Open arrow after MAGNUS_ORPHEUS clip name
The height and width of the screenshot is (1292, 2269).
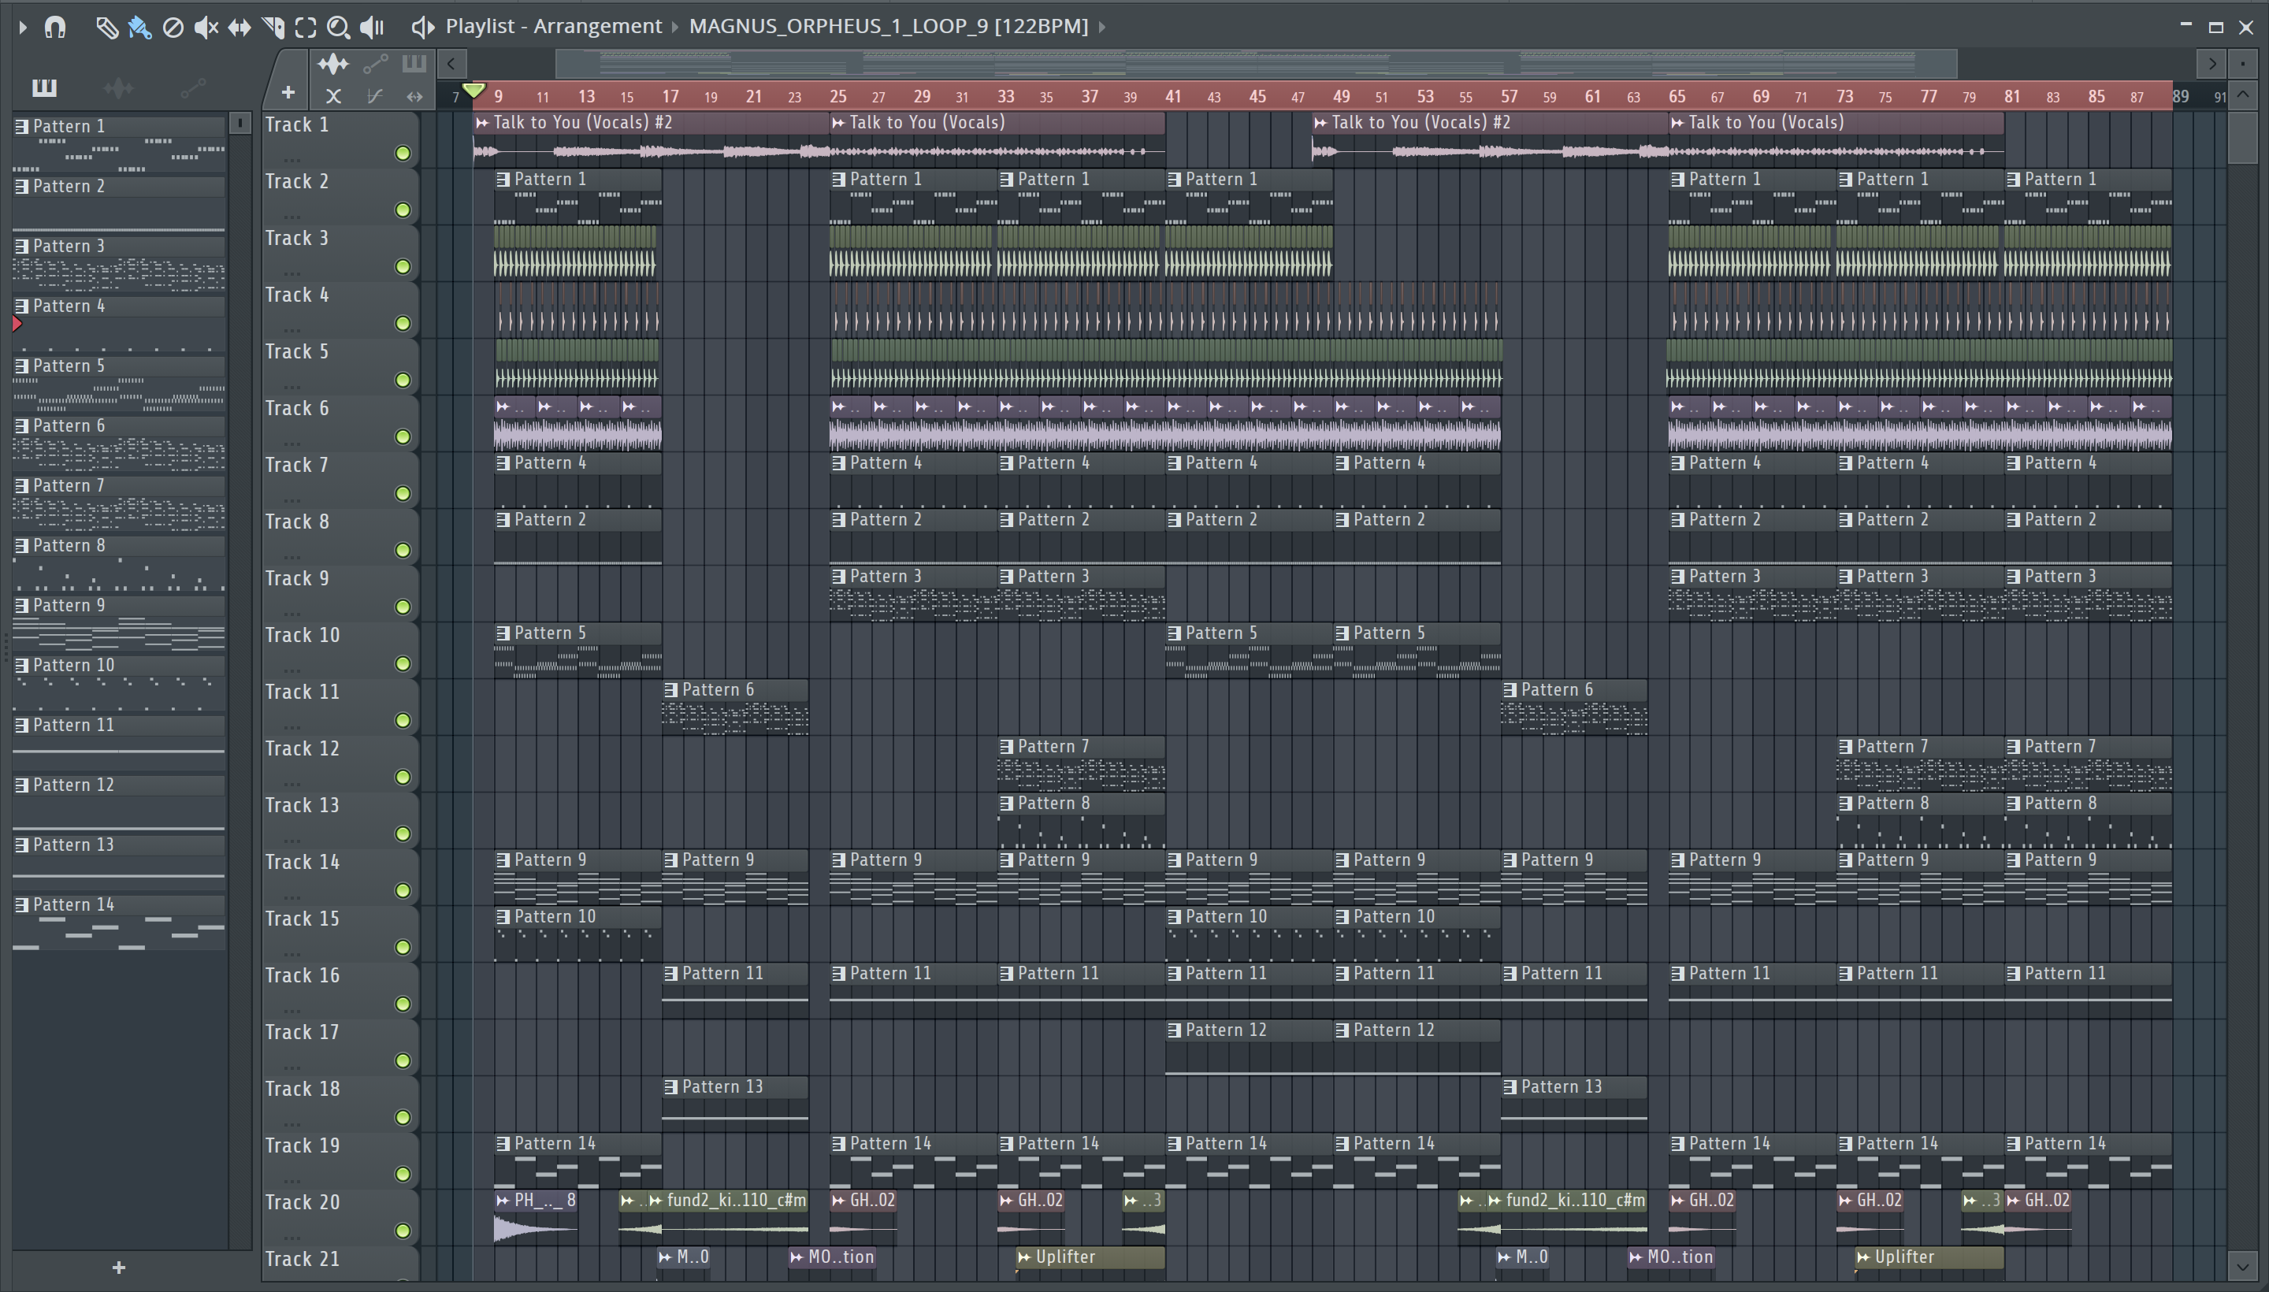(1102, 28)
